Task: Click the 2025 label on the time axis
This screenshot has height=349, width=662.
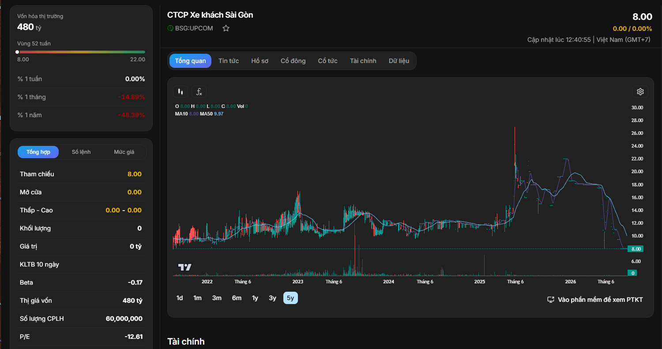Action: coord(480,282)
